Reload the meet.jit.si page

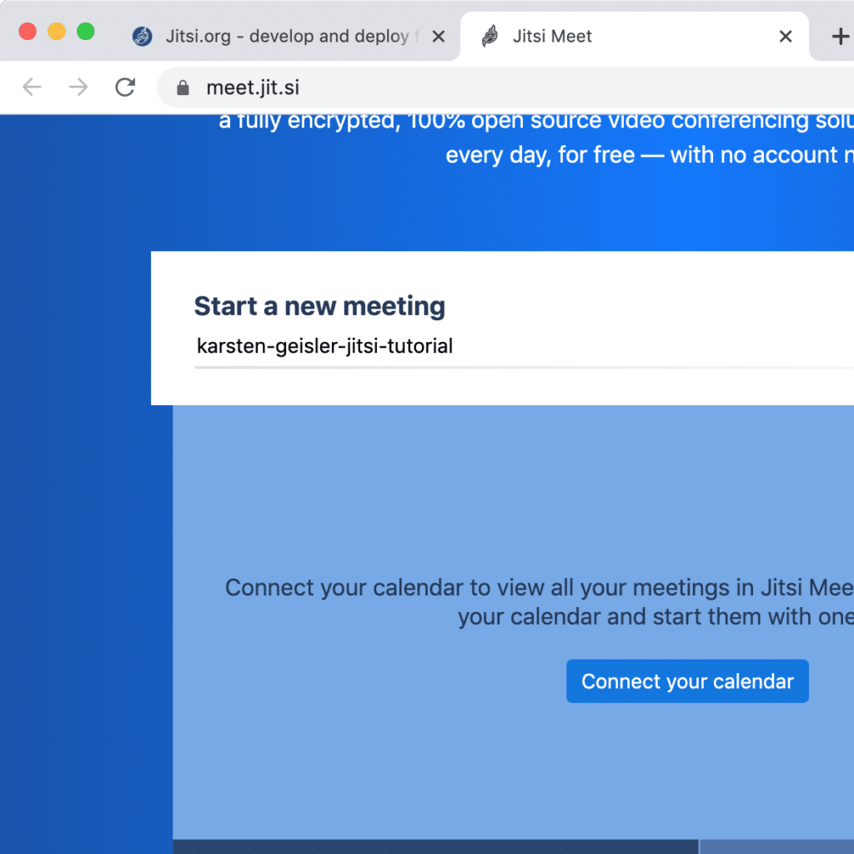pos(125,87)
